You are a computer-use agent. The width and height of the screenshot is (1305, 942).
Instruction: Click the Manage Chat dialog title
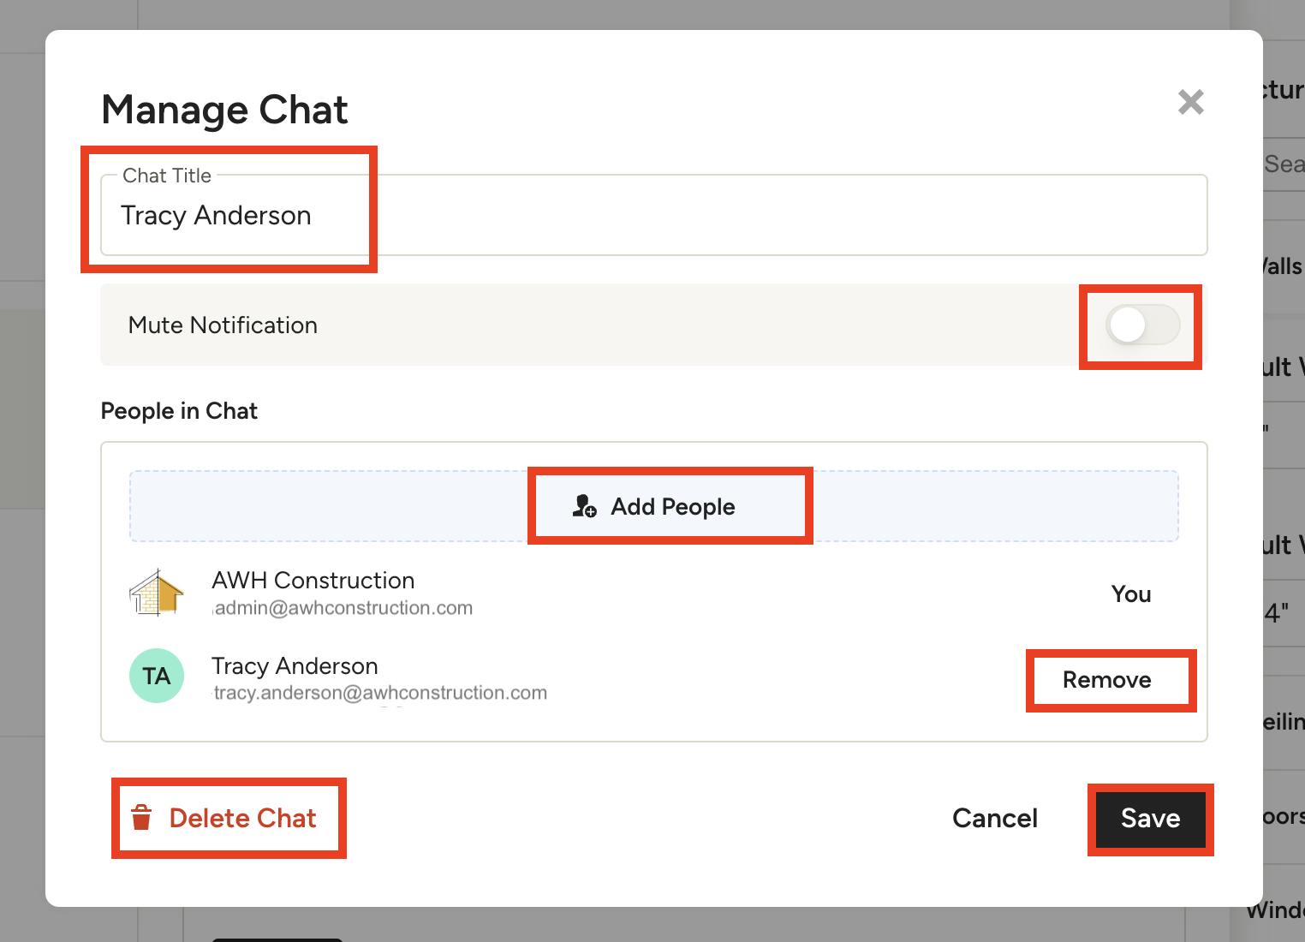pos(224,110)
